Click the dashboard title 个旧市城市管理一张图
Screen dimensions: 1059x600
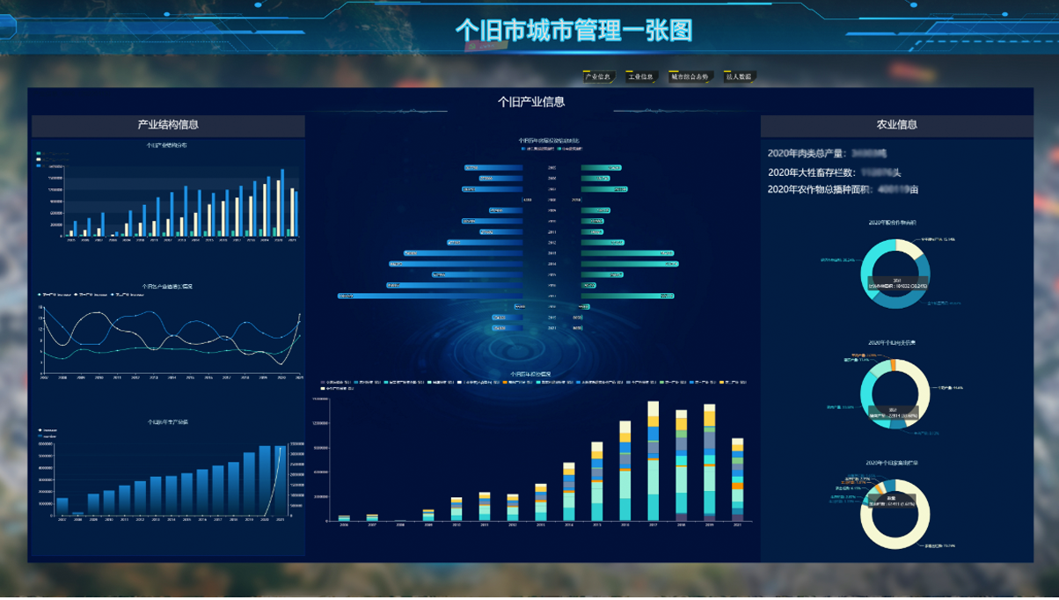point(573,31)
